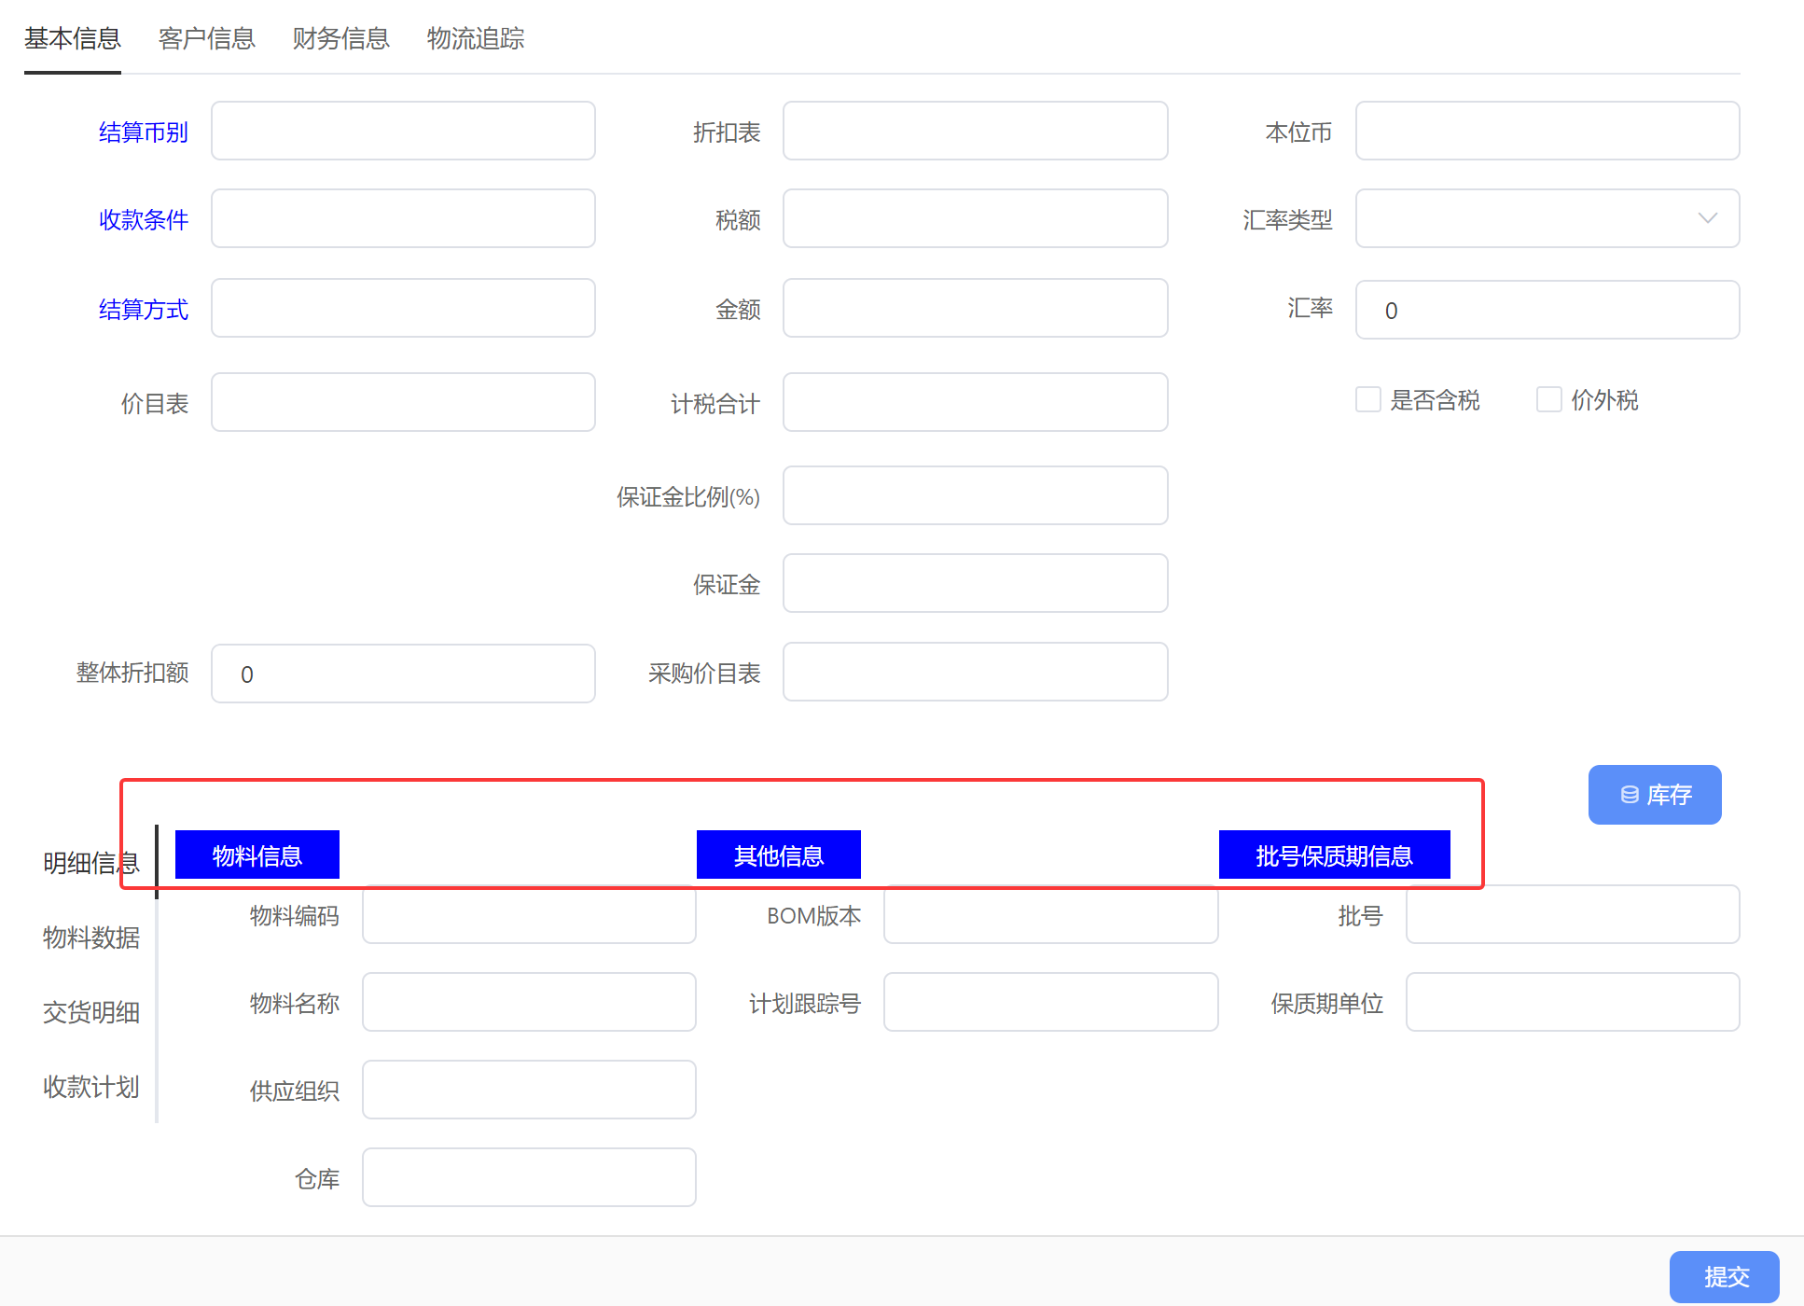Click the 库存 inventory database button
1804x1306 pixels.
click(1655, 795)
